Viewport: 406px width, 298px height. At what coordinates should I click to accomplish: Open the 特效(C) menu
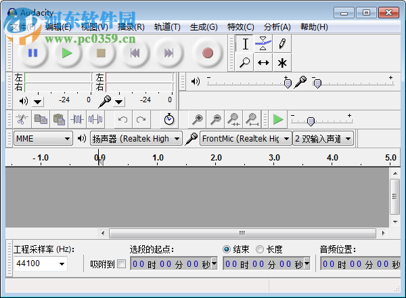(240, 26)
